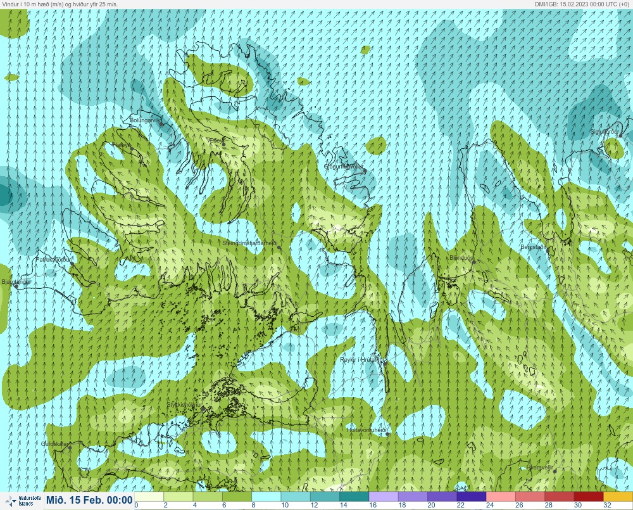Click the Holtavörðuheiði station label
Screen dimensions: 633x510
coord(367,430)
